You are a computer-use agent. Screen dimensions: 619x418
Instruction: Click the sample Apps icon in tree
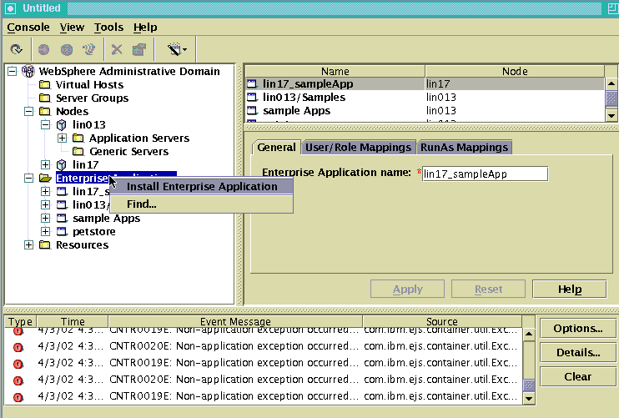pyautogui.click(x=62, y=218)
